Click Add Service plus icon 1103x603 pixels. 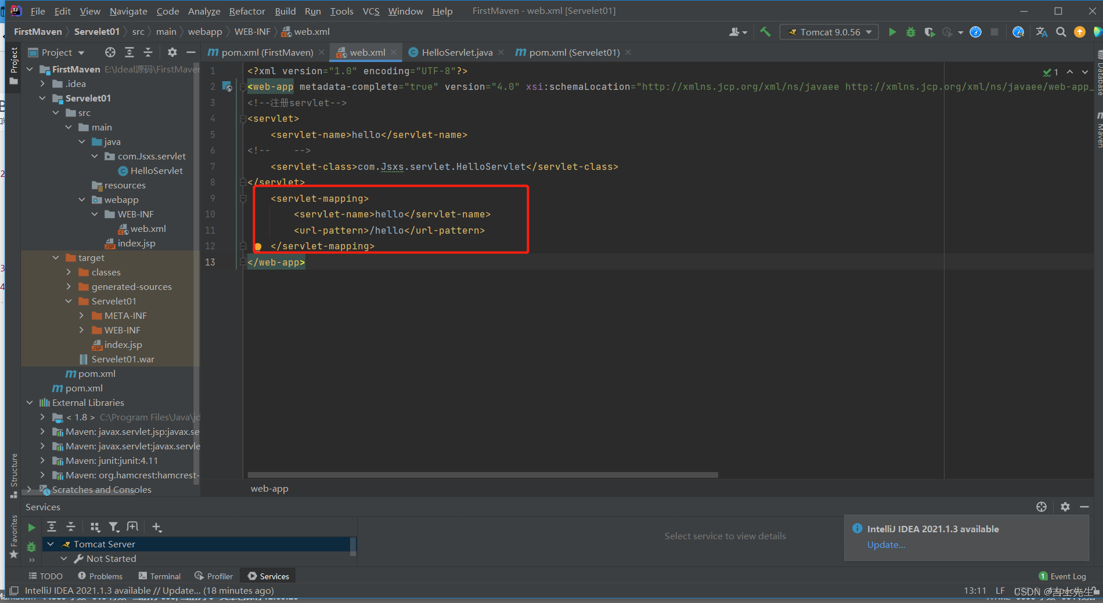(x=157, y=526)
